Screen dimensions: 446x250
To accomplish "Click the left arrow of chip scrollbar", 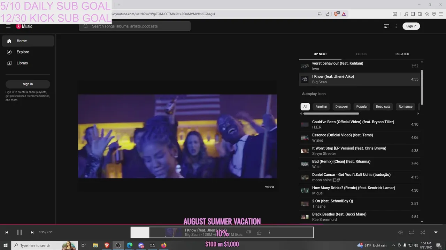I will tap(301, 114).
